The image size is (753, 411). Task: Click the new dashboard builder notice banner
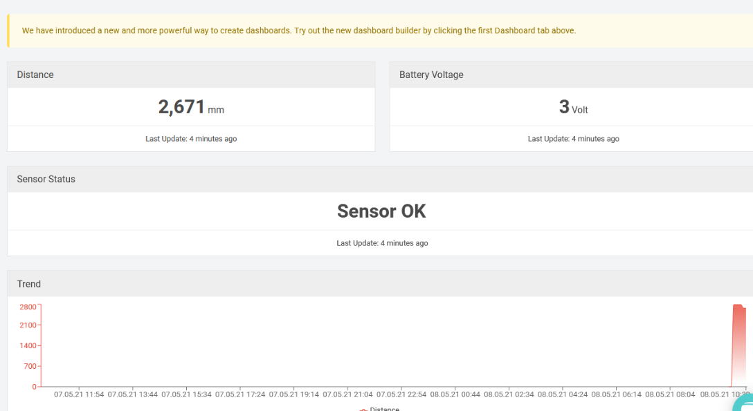click(x=381, y=30)
